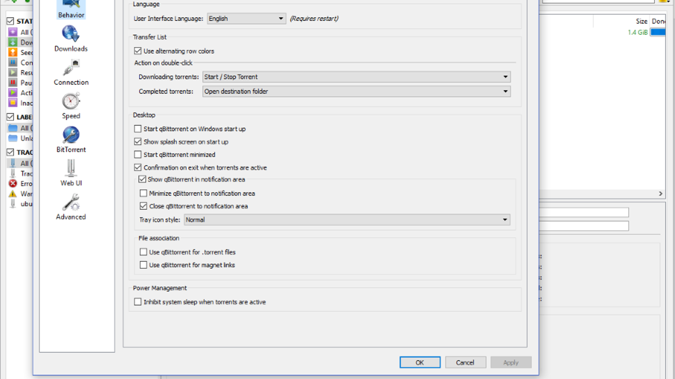Click the Size column header in the main window
Screen dimensions: 675x379
[x=641, y=21]
